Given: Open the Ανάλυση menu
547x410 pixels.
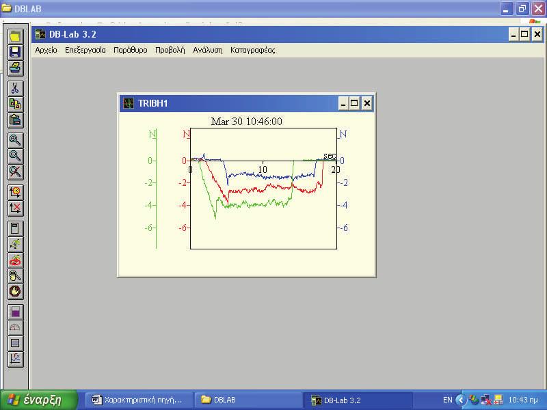Looking at the screenshot, I should pos(208,50).
